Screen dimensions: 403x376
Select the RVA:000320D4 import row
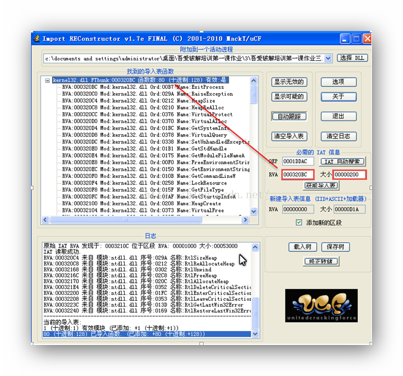tap(146, 128)
